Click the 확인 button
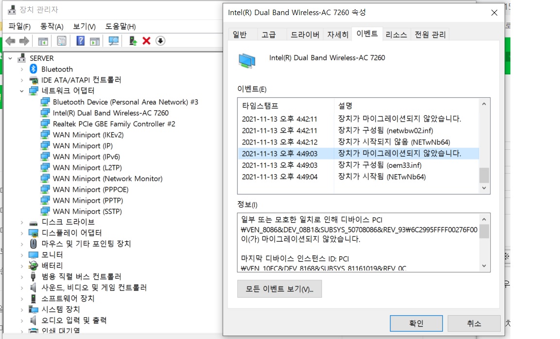This screenshot has width=560, height=339. click(416, 323)
